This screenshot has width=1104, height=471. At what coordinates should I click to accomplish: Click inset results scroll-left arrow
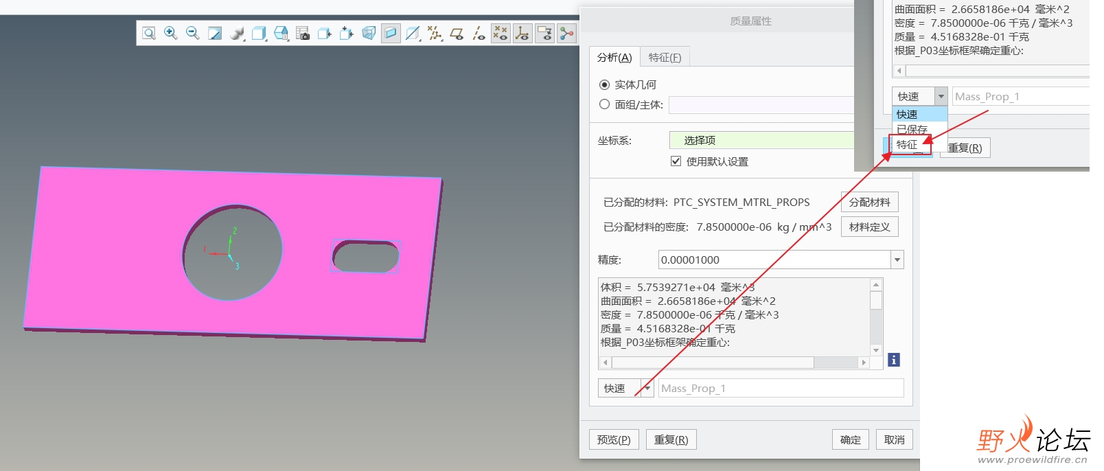[899, 71]
